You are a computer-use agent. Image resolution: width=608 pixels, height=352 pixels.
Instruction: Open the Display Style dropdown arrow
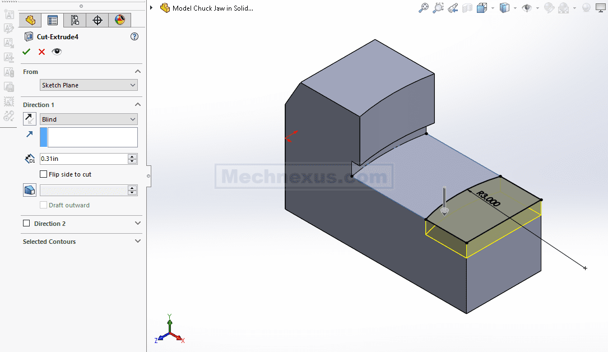click(516, 8)
